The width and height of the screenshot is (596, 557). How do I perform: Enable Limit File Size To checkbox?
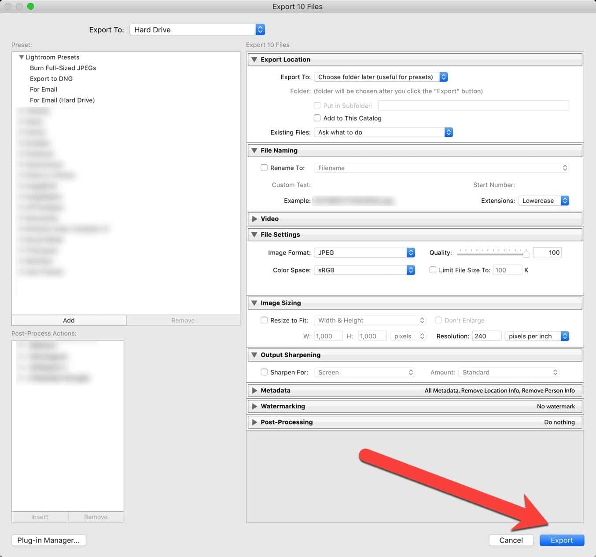[x=433, y=270]
